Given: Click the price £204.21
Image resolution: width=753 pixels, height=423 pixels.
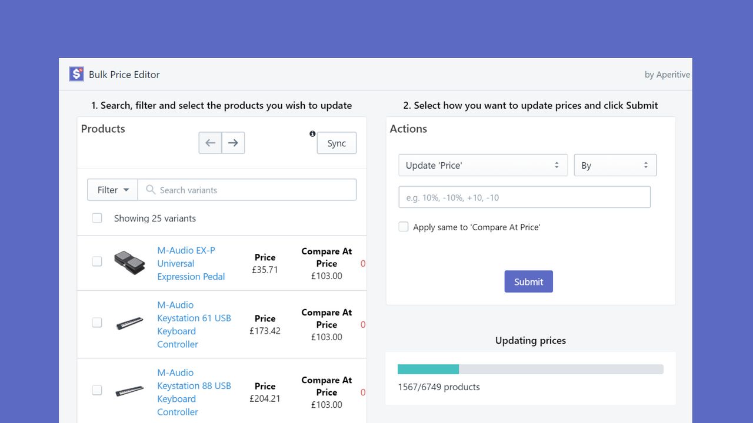Looking at the screenshot, I should 265,398.
